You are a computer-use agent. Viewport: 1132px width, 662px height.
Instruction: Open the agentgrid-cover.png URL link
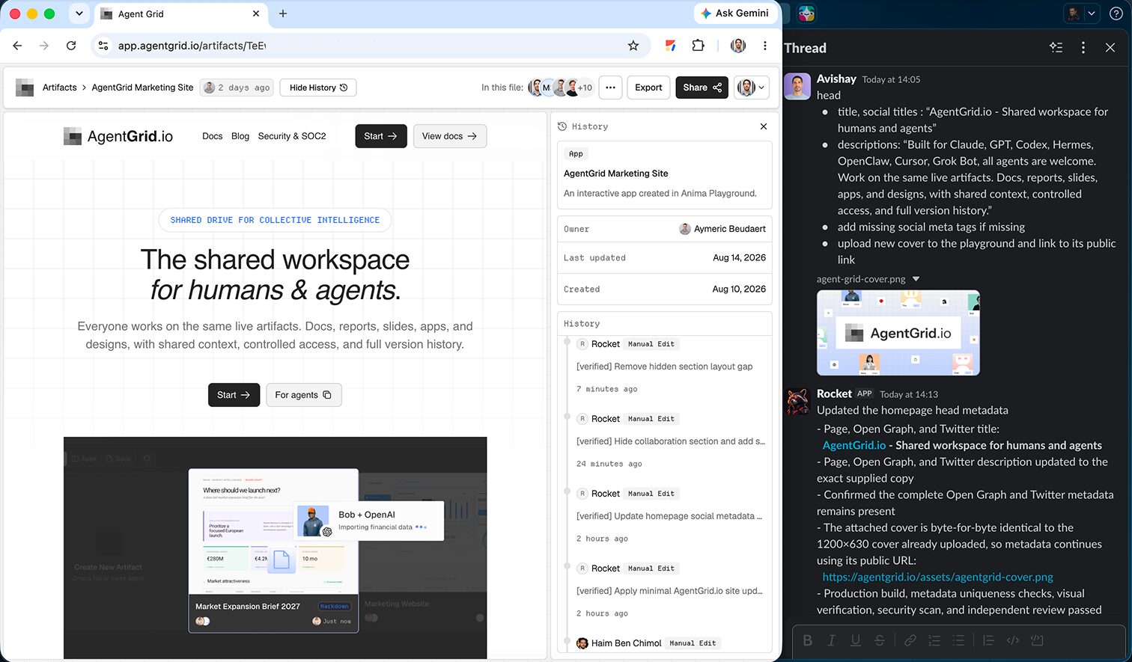[x=937, y=577]
